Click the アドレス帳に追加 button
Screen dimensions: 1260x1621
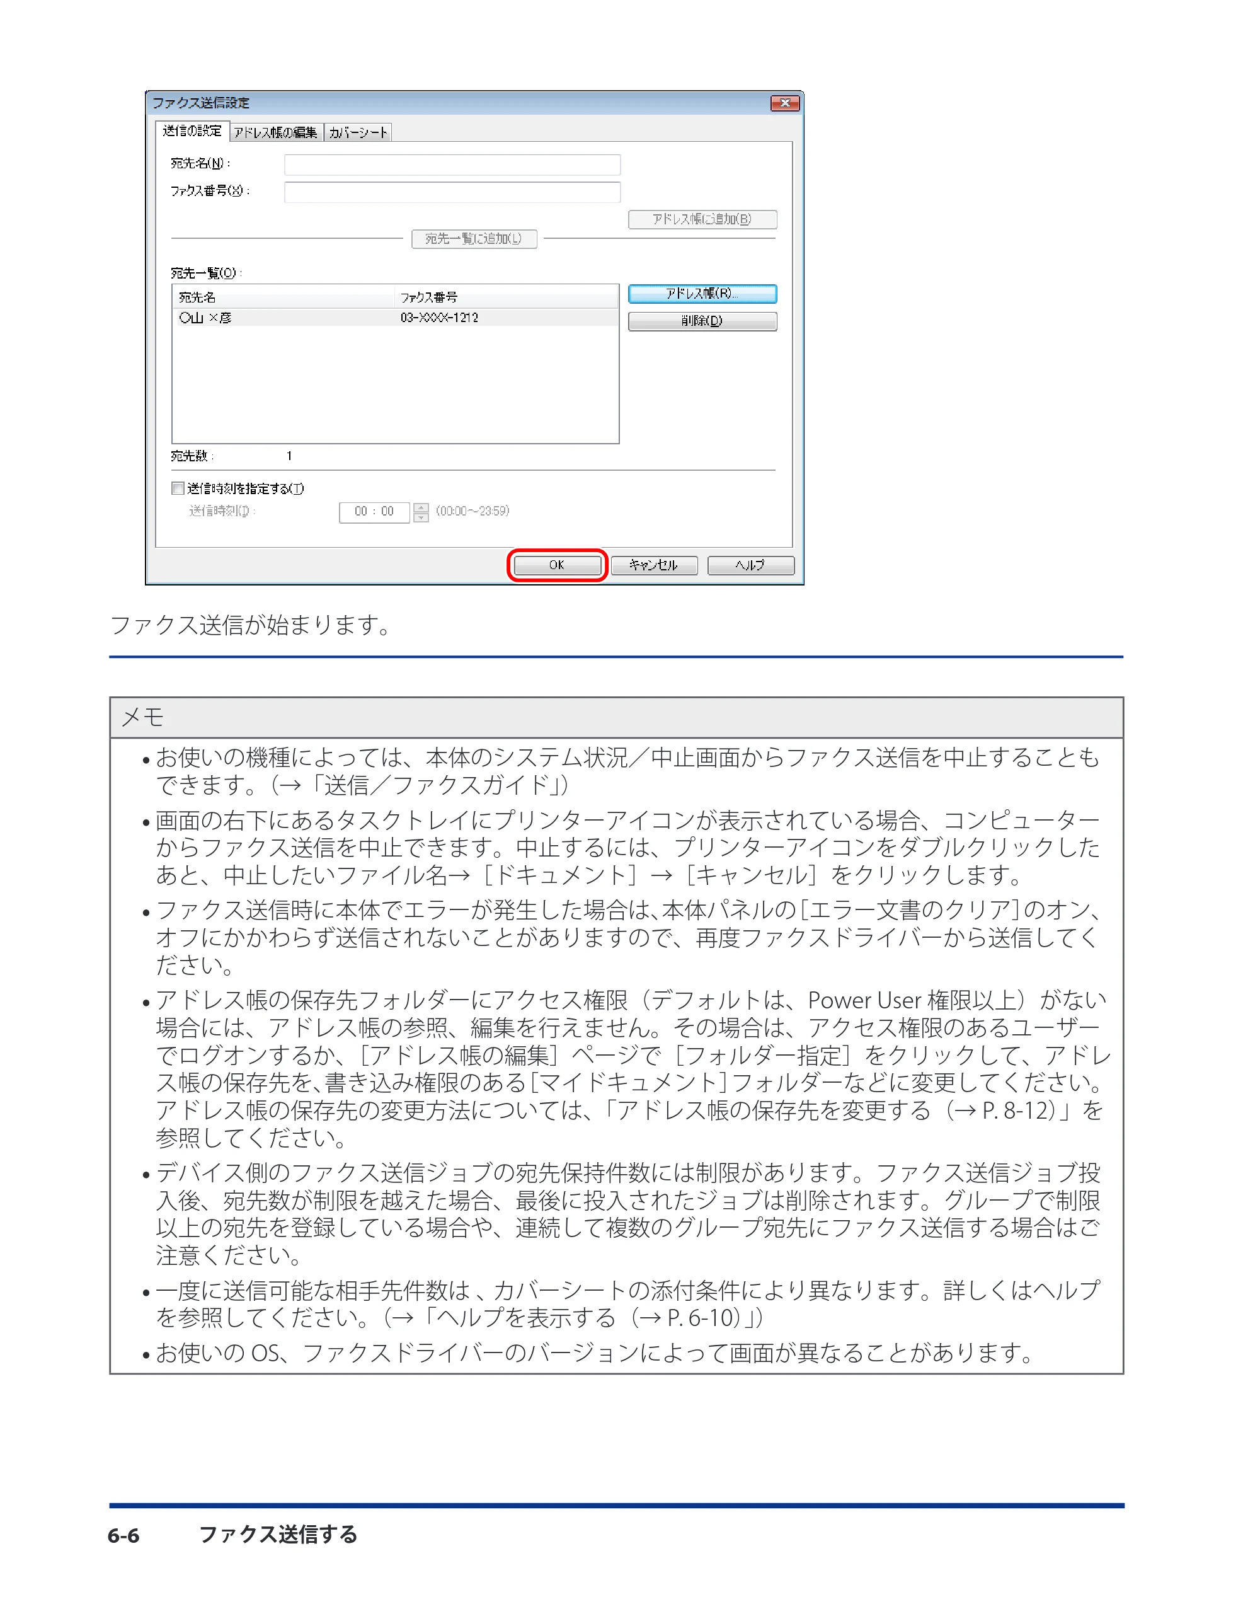pyautogui.click(x=702, y=219)
